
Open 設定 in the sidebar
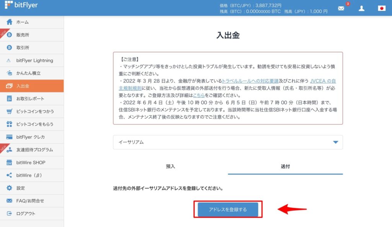[32, 188]
